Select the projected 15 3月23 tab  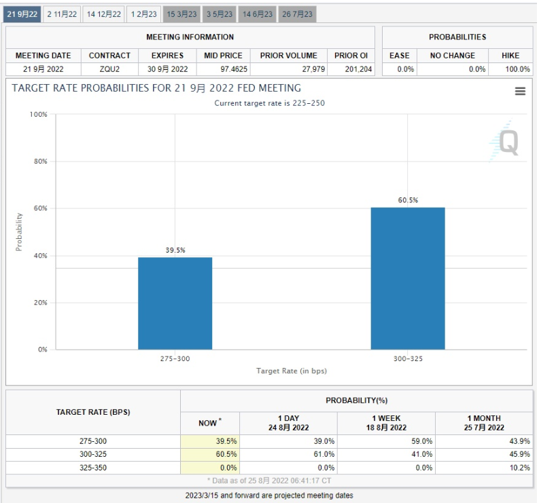[x=182, y=14]
